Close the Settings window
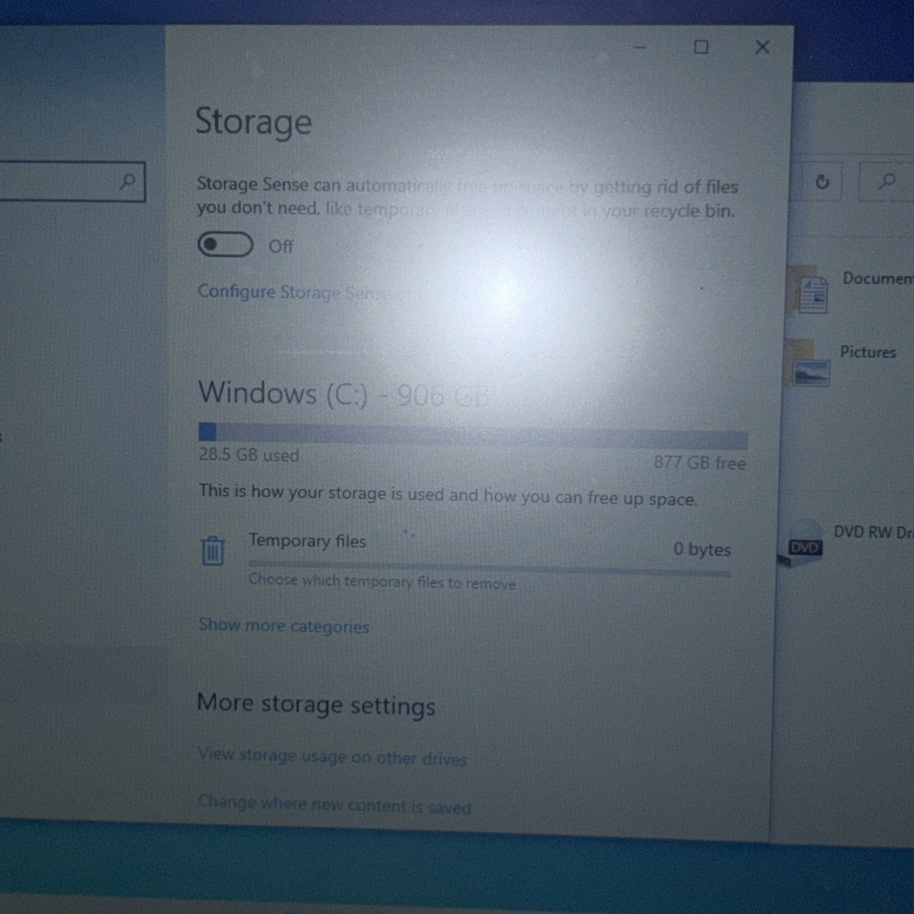914x914 pixels. tap(762, 47)
